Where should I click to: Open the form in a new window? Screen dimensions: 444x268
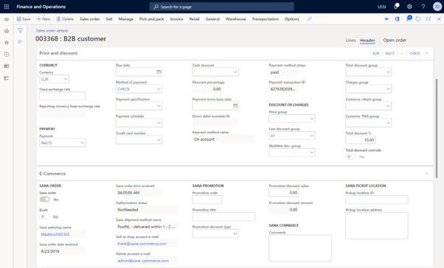coord(429,19)
